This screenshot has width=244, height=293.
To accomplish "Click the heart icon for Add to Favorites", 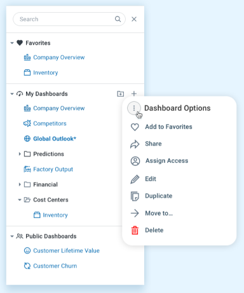I will (135, 127).
